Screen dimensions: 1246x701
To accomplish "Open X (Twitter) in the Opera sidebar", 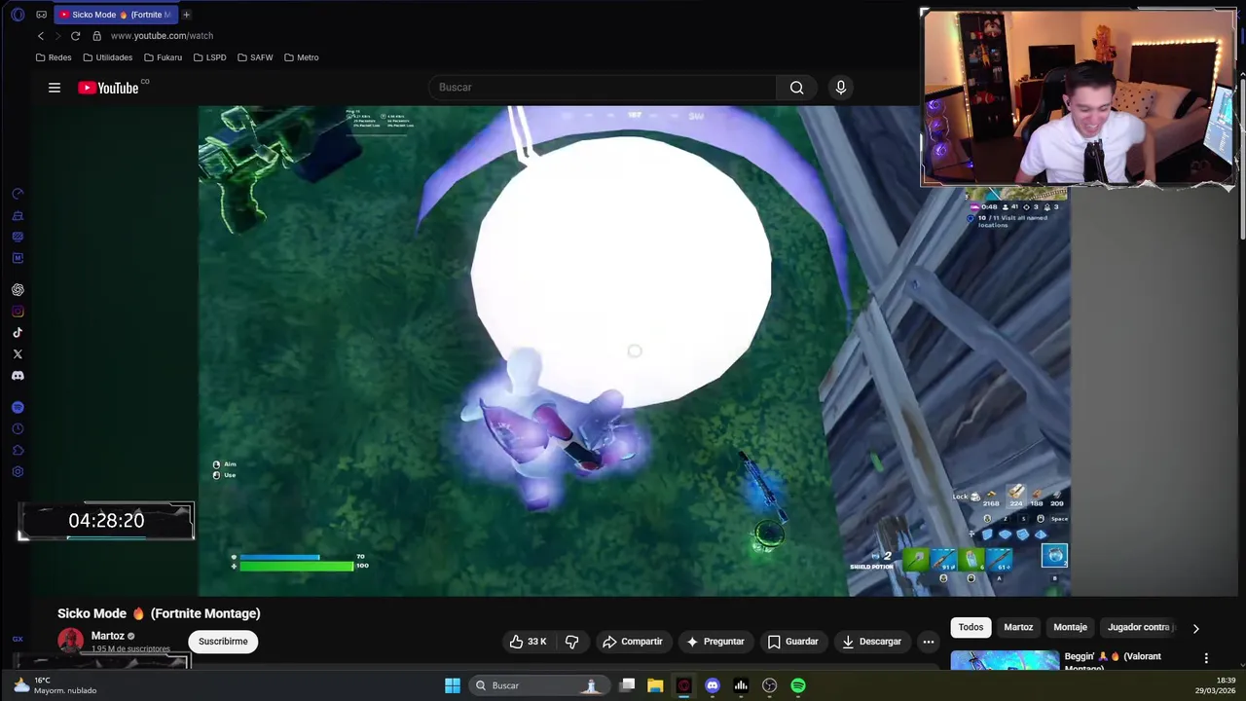I will click(18, 354).
